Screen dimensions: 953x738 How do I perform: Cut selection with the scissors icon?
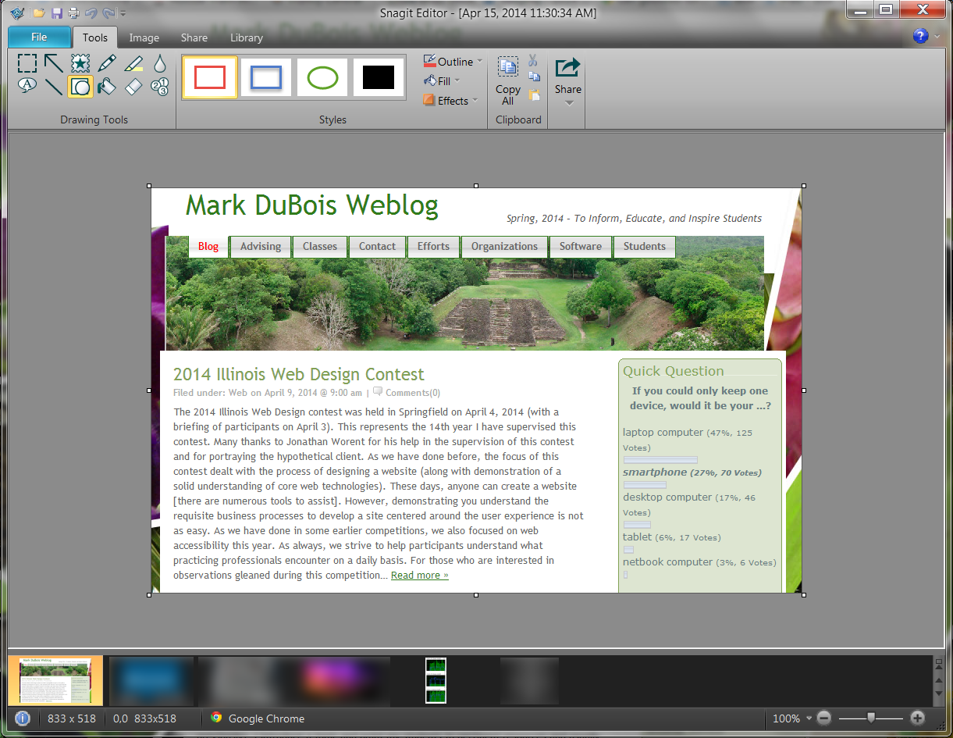point(533,61)
